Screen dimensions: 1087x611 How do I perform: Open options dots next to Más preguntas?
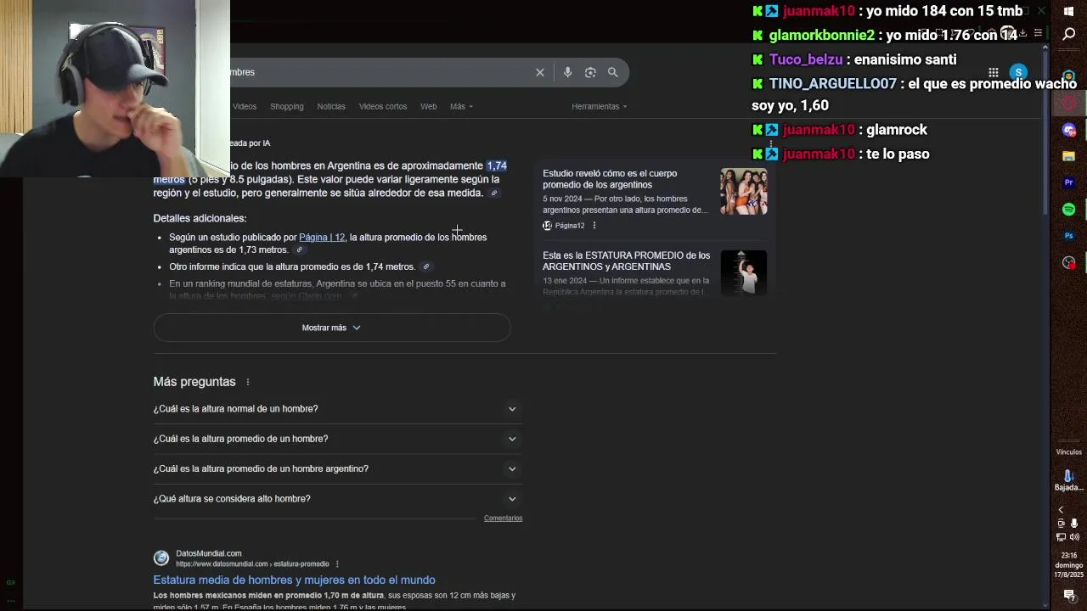point(248,382)
